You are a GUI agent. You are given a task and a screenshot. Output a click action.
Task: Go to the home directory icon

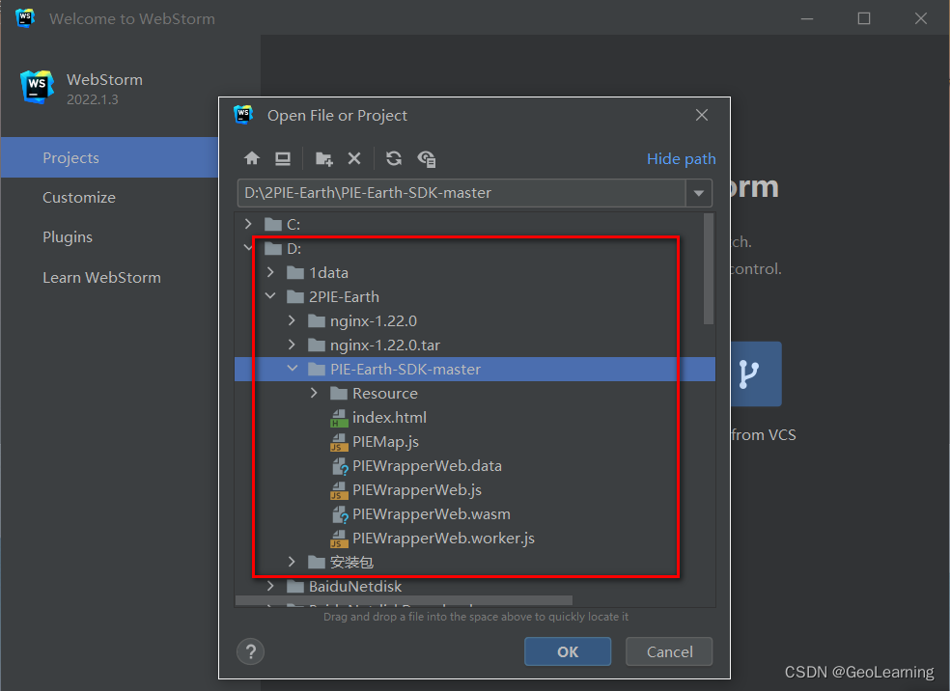pyautogui.click(x=252, y=158)
